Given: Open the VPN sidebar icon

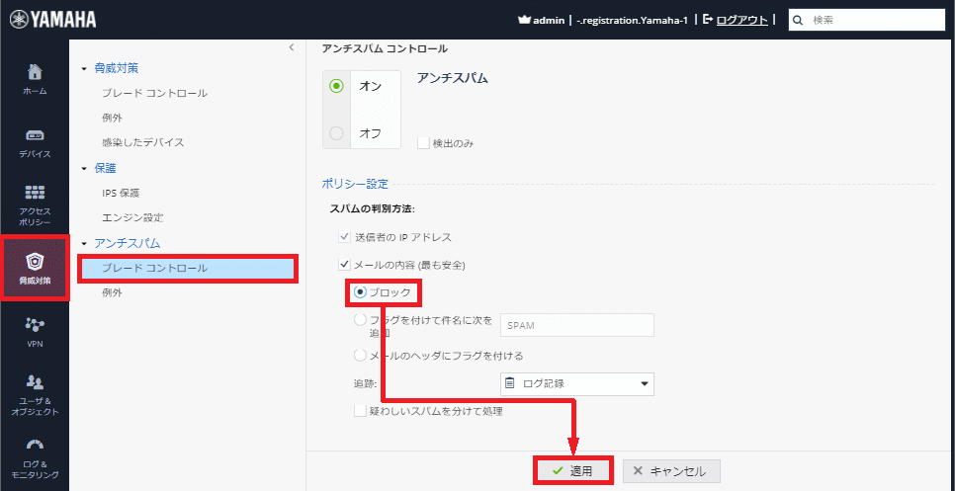Looking at the screenshot, I should pyautogui.click(x=35, y=330).
